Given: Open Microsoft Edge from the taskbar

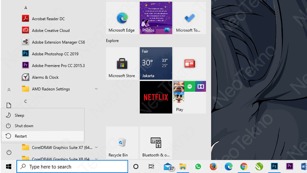Looking at the screenshot, I should [x=229, y=167].
